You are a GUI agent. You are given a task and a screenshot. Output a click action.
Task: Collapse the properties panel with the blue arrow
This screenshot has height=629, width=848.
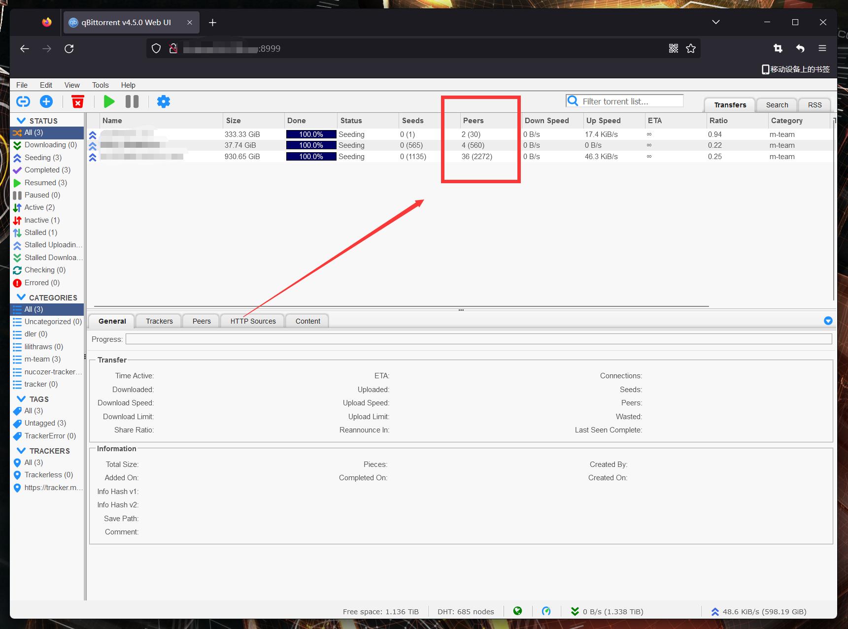828,321
